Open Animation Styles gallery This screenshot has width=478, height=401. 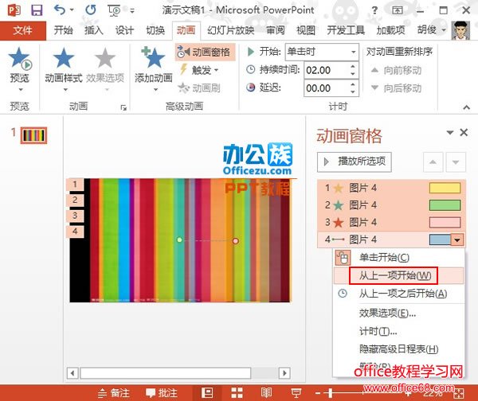point(64,68)
